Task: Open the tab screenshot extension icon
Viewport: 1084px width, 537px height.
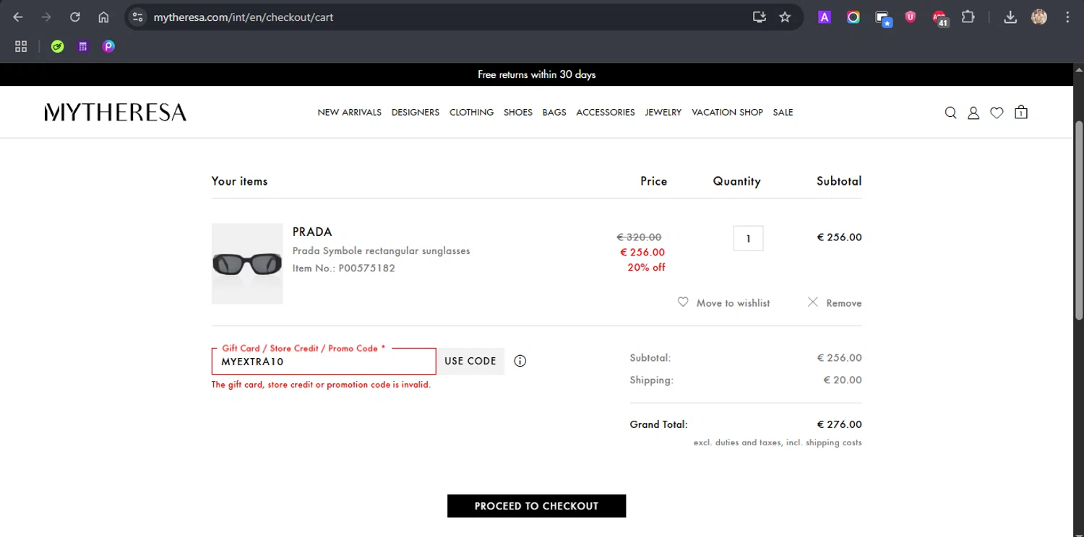Action: 882,18
